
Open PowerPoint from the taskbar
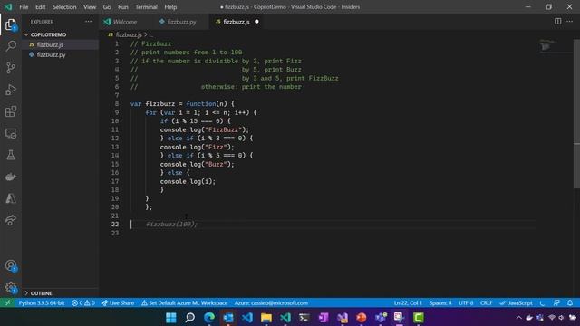coord(362,318)
